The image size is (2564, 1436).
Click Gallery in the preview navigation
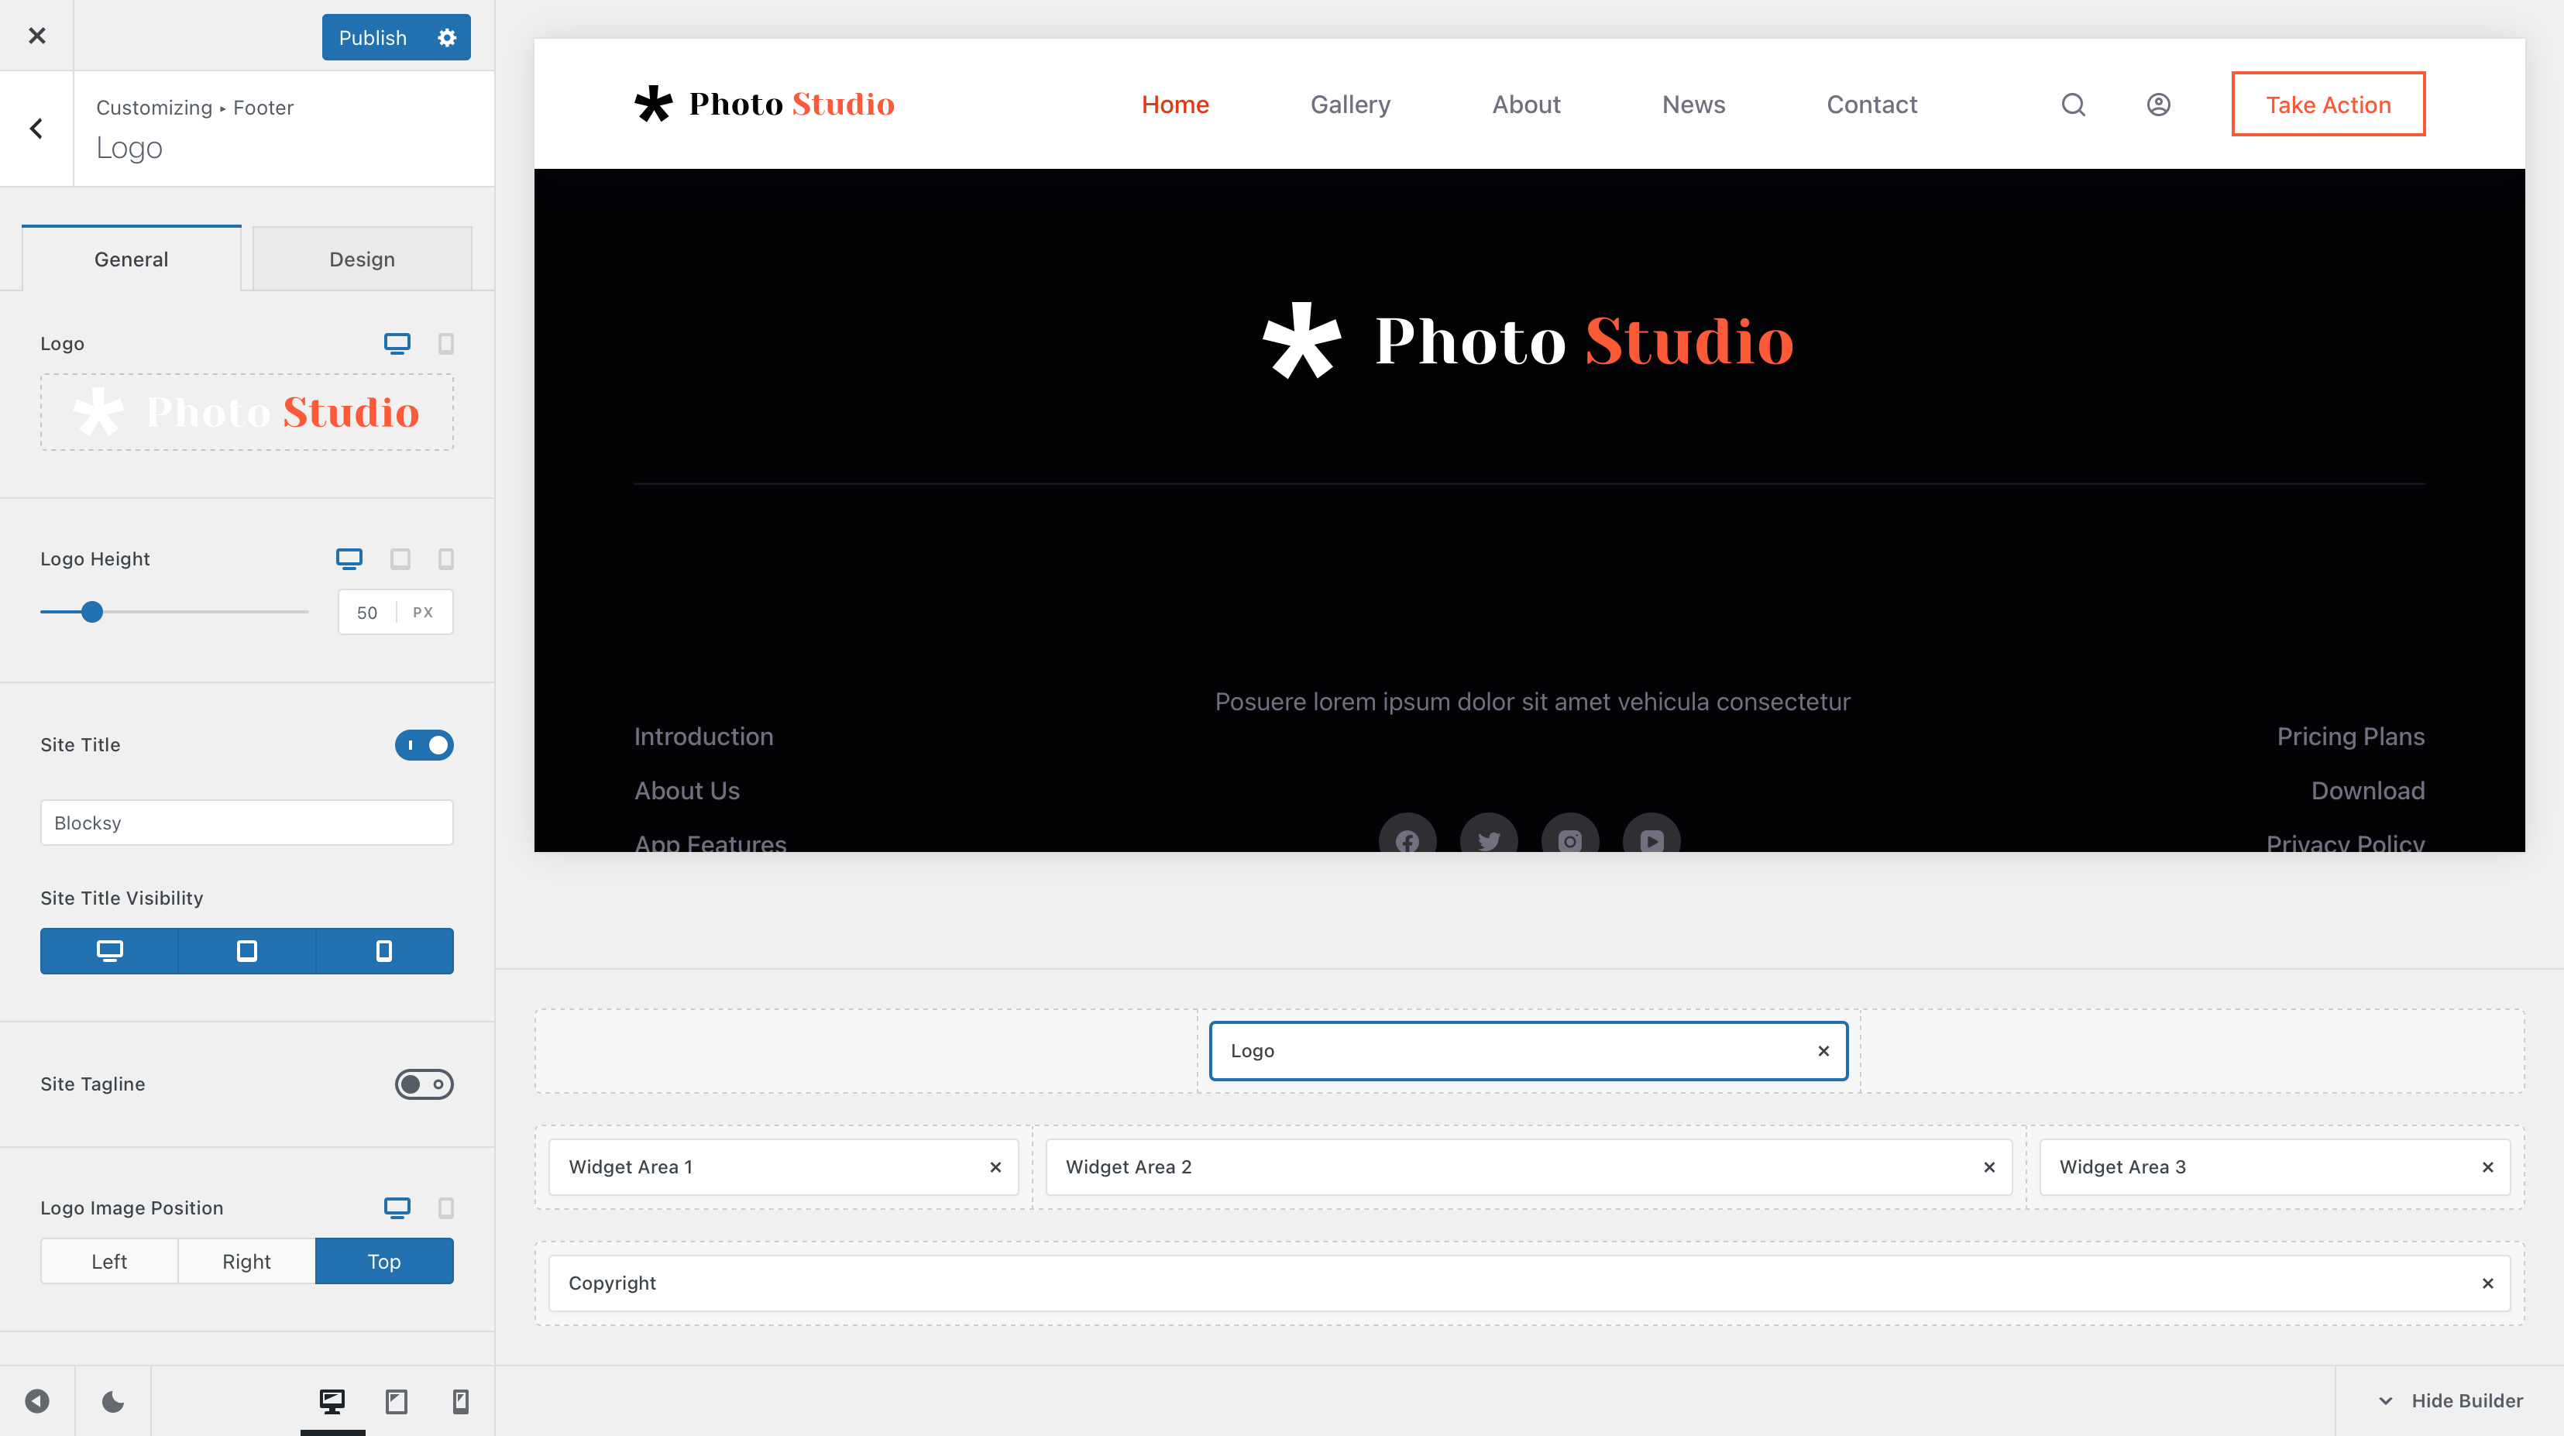[x=1349, y=105]
